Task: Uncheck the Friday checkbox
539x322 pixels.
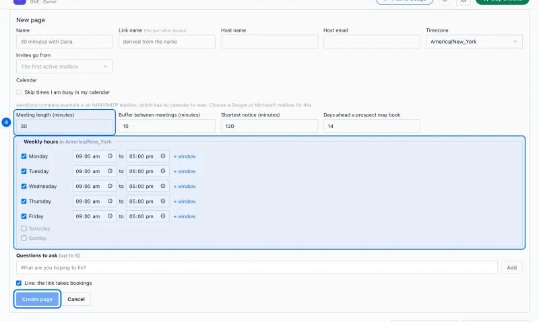Action: click(x=24, y=216)
